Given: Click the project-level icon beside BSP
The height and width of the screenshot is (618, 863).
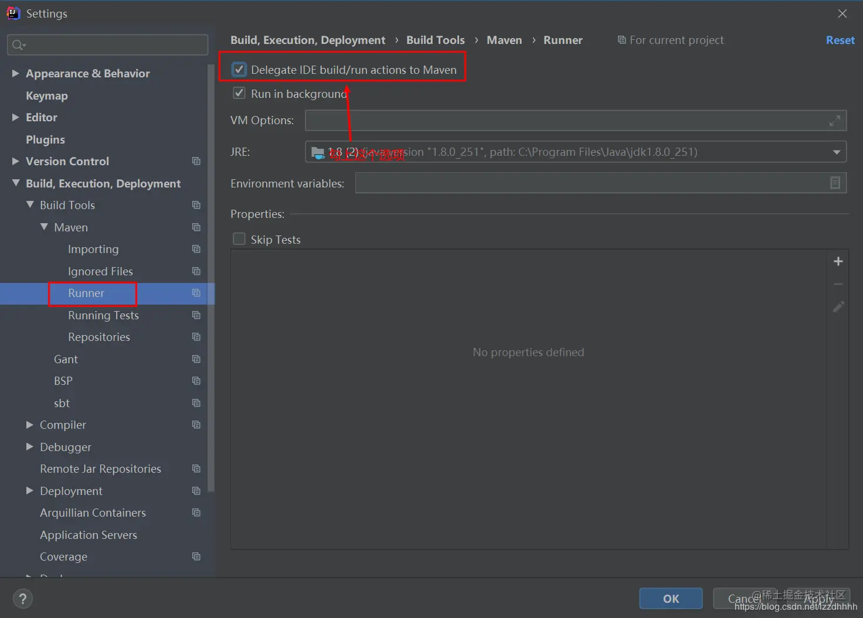Looking at the screenshot, I should point(196,381).
